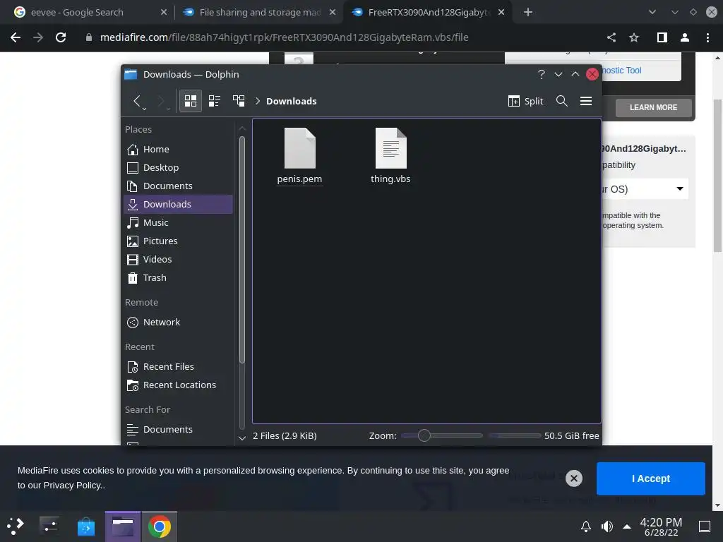Expand hidden system tray icons
Screen dimensions: 723x542
pyautogui.click(x=627, y=526)
